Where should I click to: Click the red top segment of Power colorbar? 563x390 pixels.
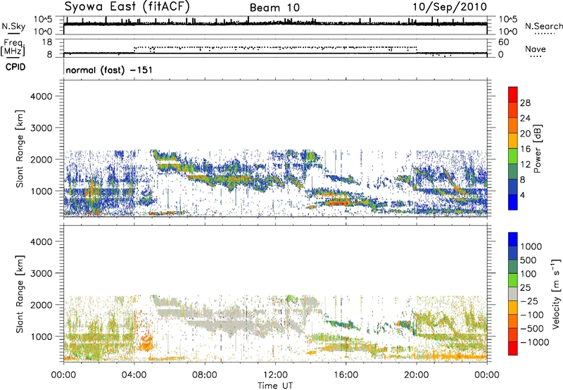pos(513,95)
